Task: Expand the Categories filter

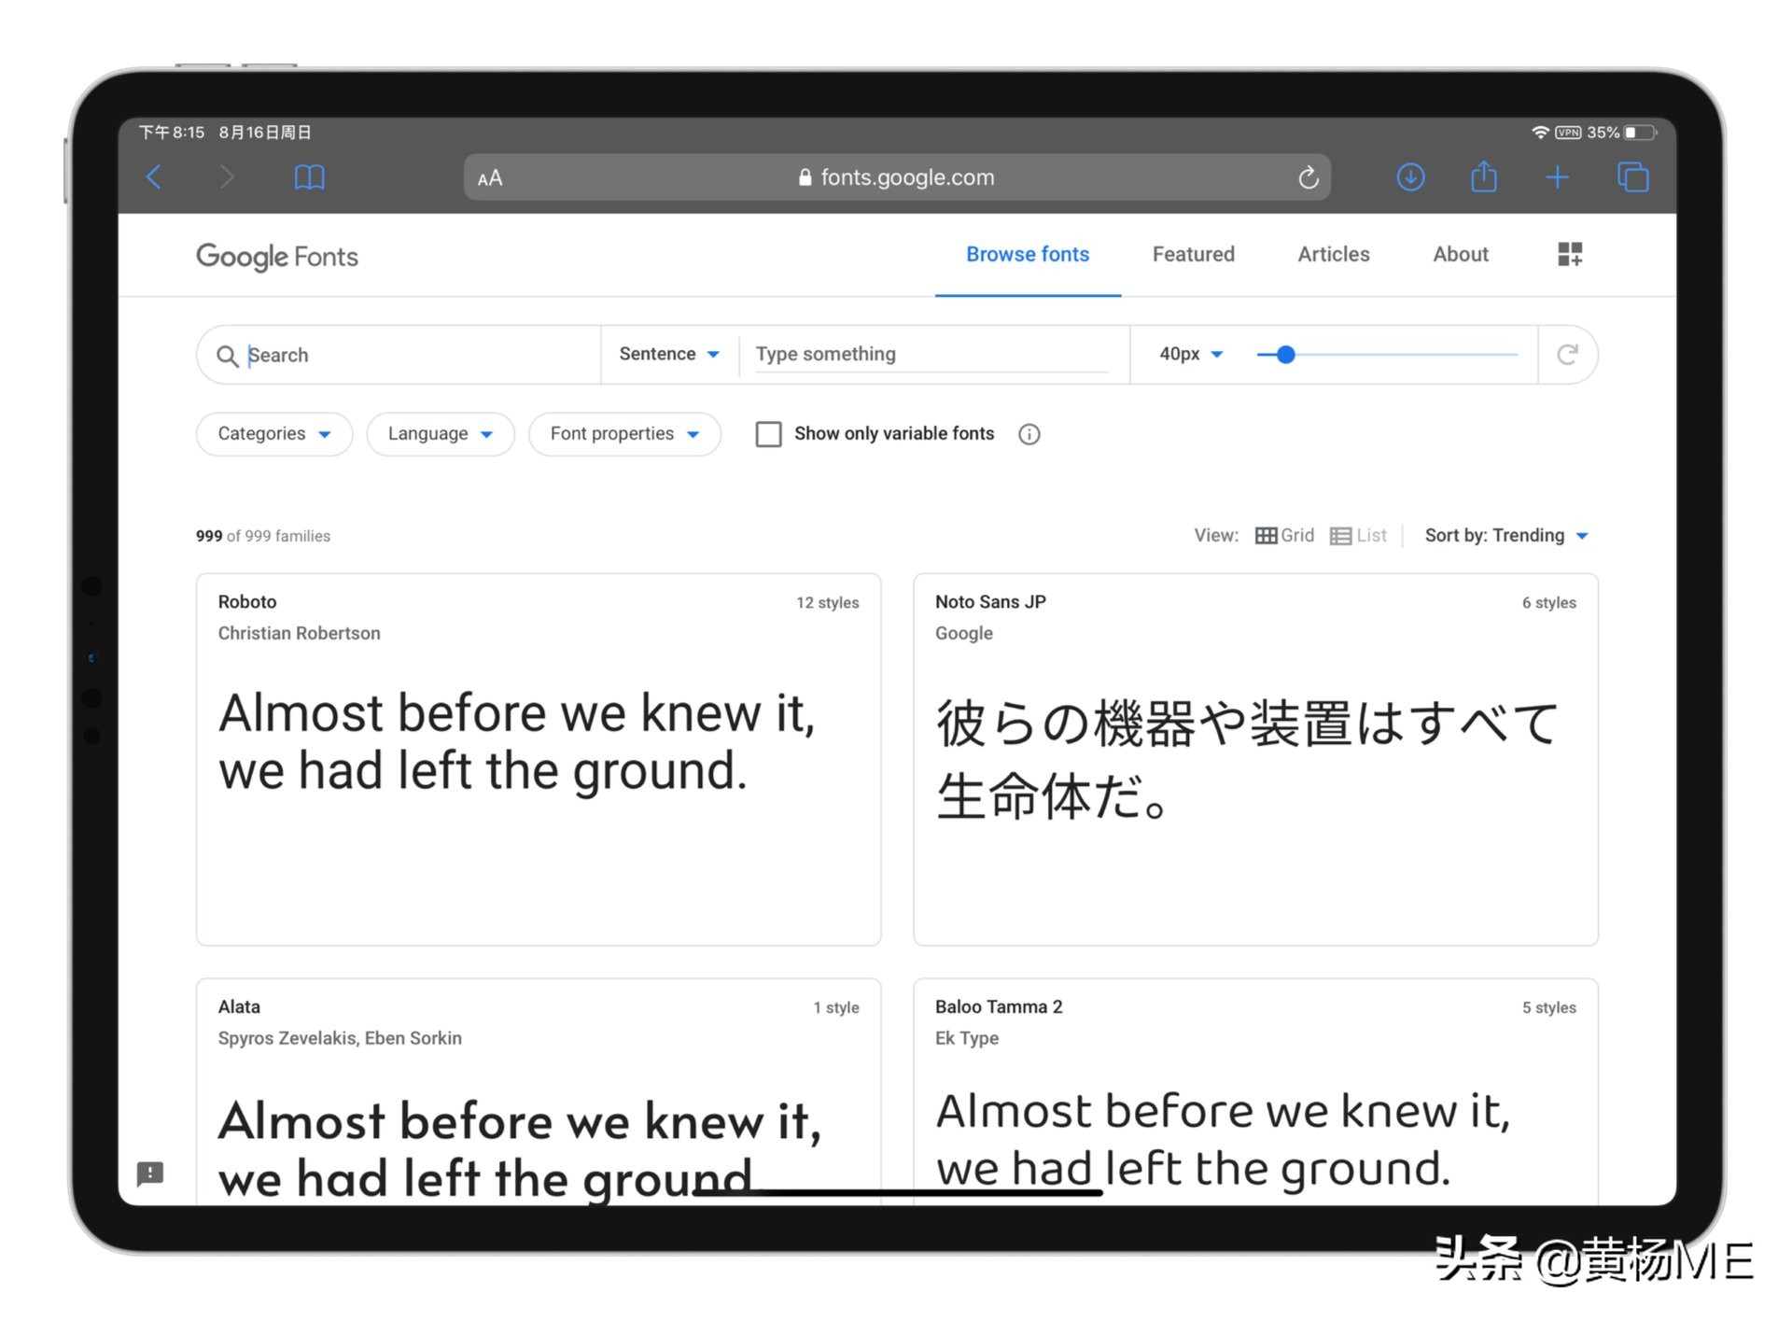Action: tap(273, 433)
